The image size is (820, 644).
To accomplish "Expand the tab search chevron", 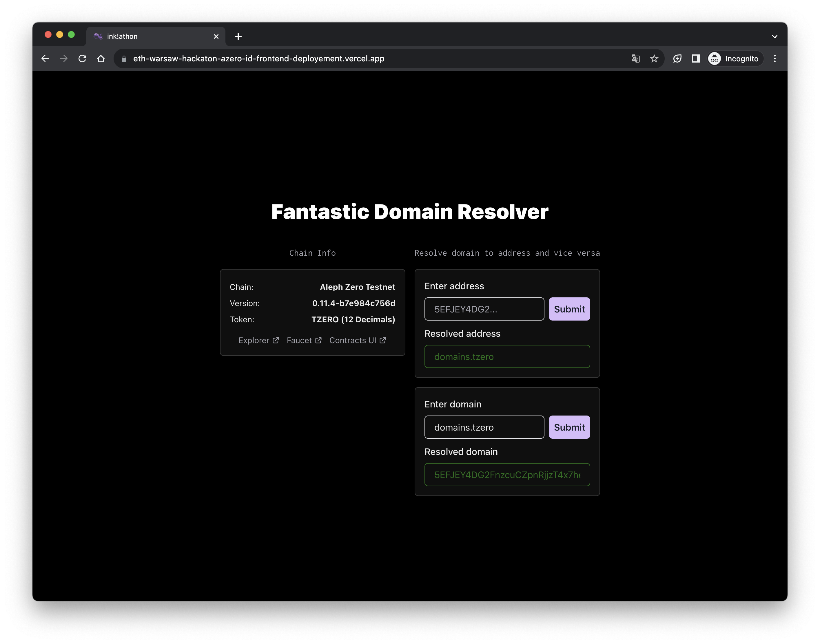I will pyautogui.click(x=775, y=36).
